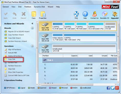
Task: Click the Surface Test operation
Action: point(13,62)
